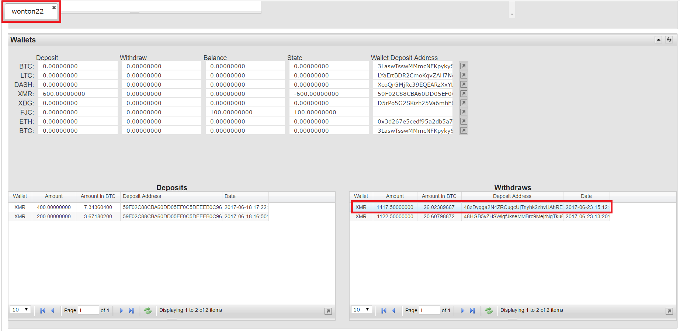Click the XMR Deposit field showing 600.00000000
The height and width of the screenshot is (331, 680).
pyautogui.click(x=78, y=94)
